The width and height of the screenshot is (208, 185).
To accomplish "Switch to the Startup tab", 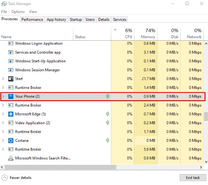I will pyautogui.click(x=76, y=19).
